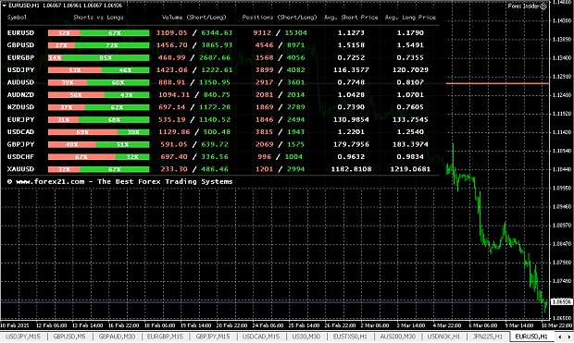Viewport: 574px width, 343px height.
Task: Click the EURUSD shorts vs longs sentiment bar
Action: click(98, 33)
